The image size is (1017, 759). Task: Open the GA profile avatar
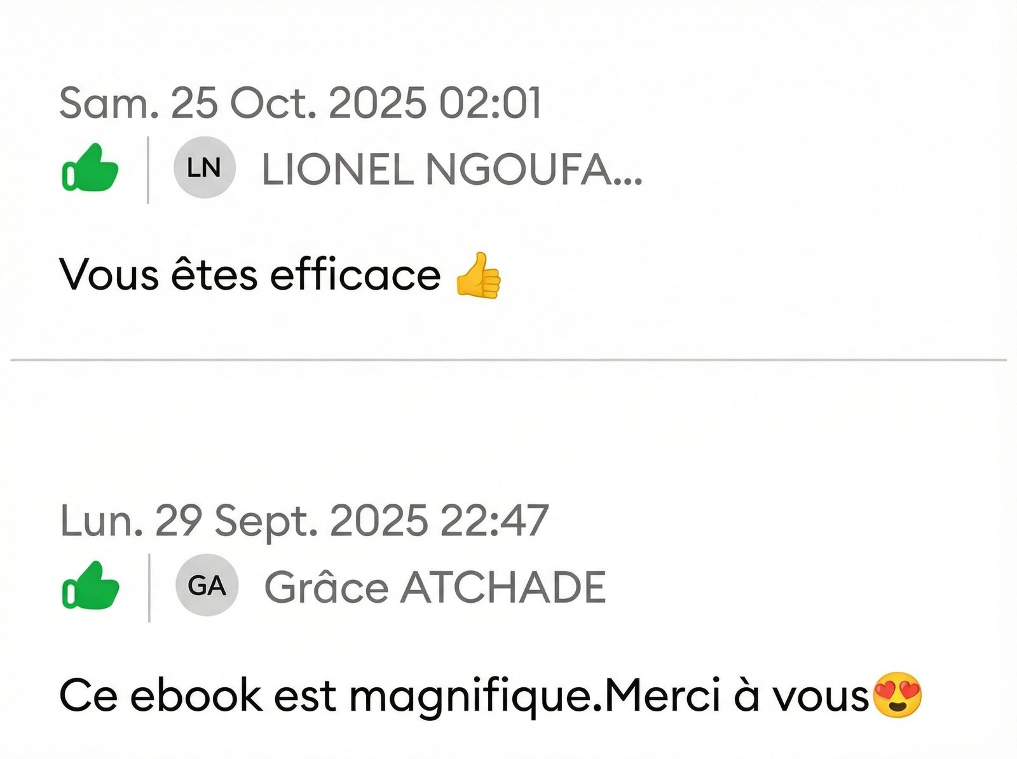[x=207, y=586]
